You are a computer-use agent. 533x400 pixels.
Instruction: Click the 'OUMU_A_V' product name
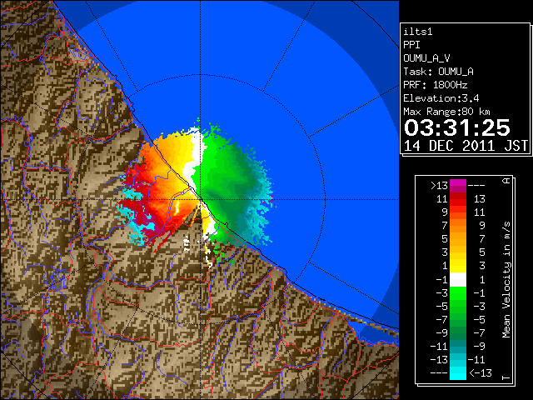pos(426,58)
